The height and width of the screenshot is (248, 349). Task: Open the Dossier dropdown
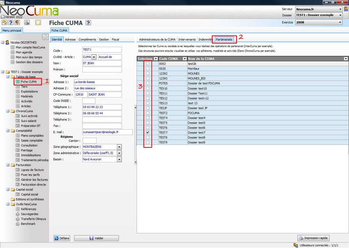[x=340, y=15]
